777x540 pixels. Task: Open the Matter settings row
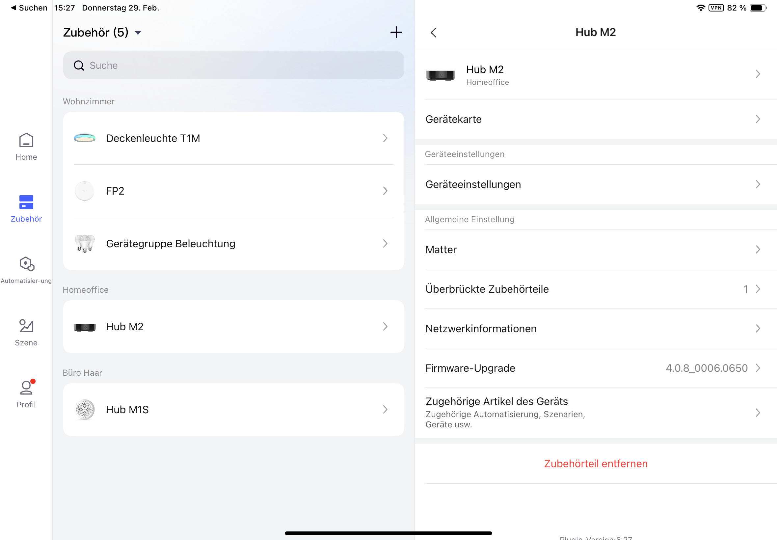click(595, 249)
